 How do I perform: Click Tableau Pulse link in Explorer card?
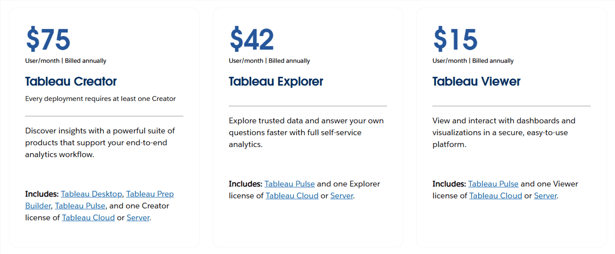click(289, 183)
